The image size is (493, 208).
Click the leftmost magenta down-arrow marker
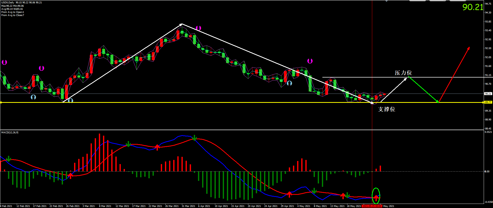(4, 62)
